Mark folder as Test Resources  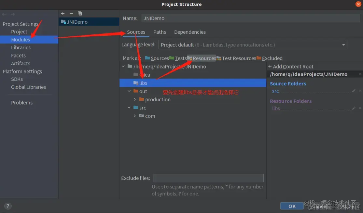236,58
